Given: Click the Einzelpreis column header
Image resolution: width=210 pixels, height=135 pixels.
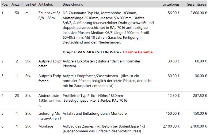Looking at the screenshot, I should 171,5.
